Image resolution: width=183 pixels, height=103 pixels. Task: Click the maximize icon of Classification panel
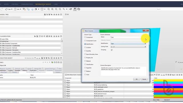coord(61,36)
